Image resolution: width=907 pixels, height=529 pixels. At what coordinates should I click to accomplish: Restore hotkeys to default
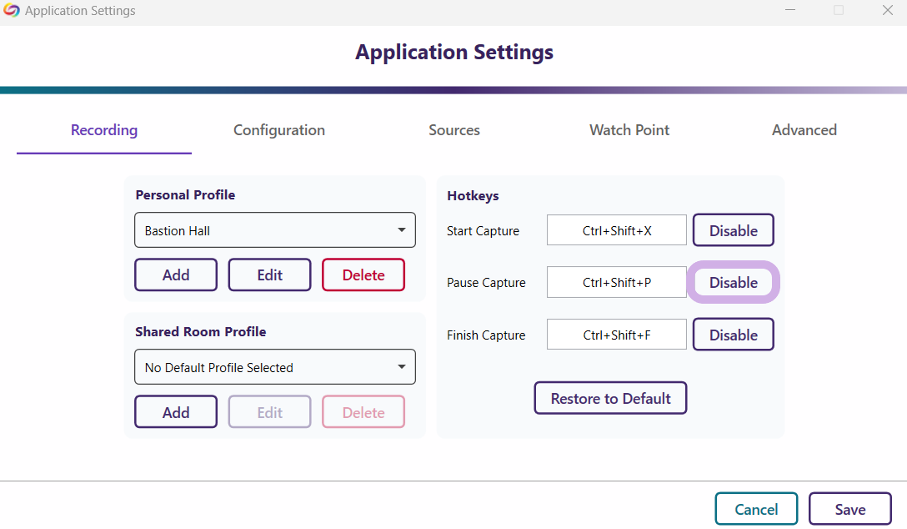(610, 399)
